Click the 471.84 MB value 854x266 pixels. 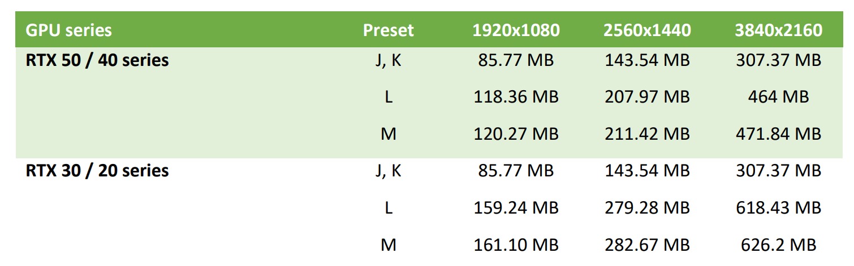(778, 134)
